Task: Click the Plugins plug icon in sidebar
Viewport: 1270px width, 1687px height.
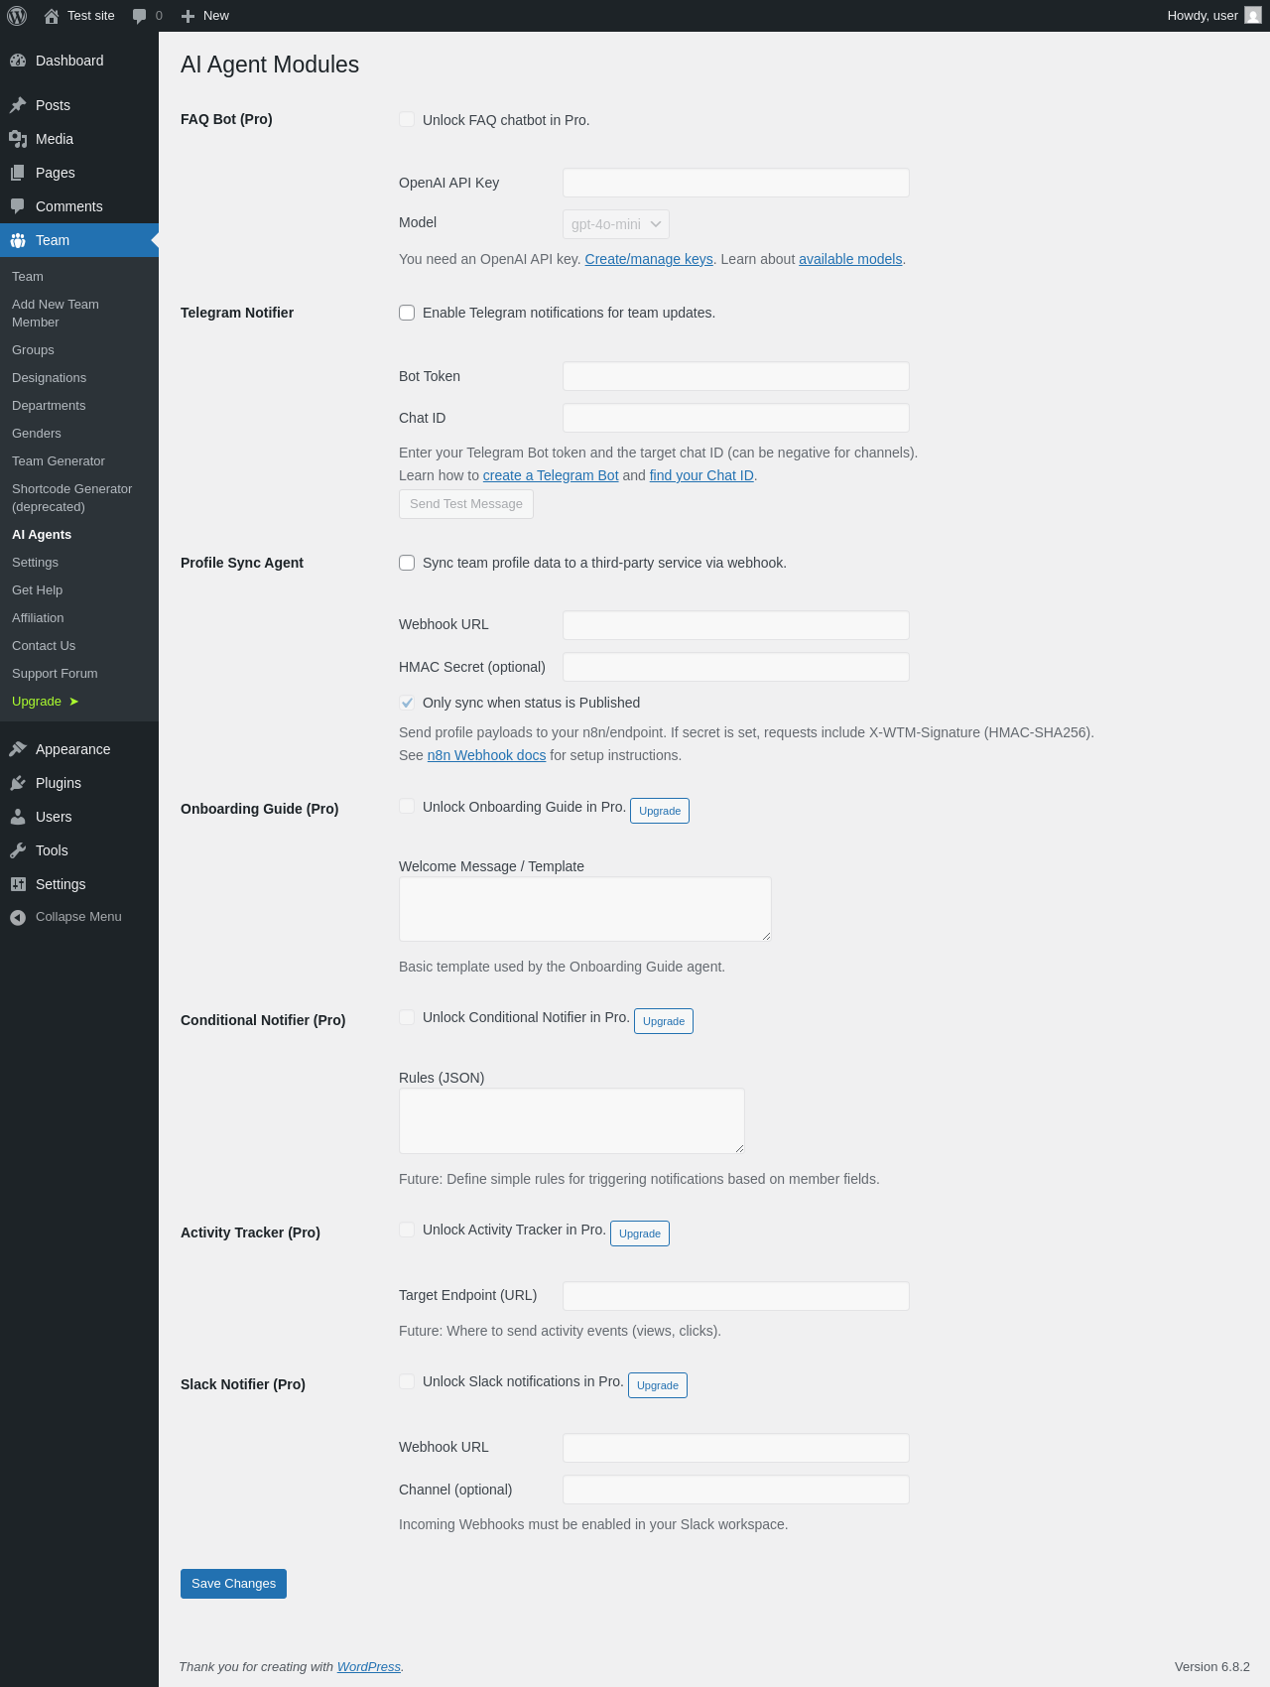Action: [x=18, y=783]
